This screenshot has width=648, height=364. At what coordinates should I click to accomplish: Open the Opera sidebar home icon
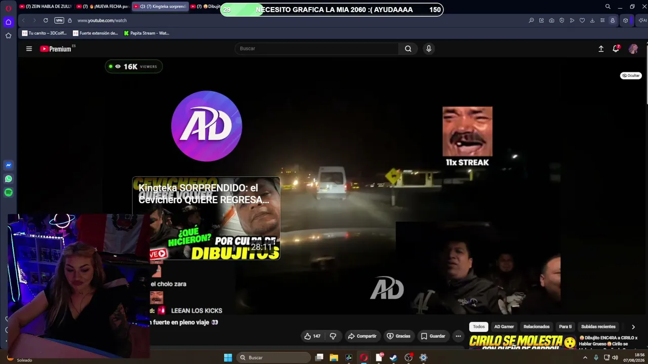coord(8,22)
